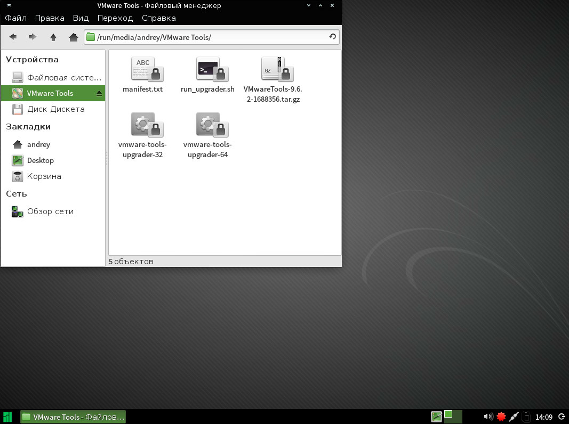Open the Файл menu

pyautogui.click(x=16, y=18)
